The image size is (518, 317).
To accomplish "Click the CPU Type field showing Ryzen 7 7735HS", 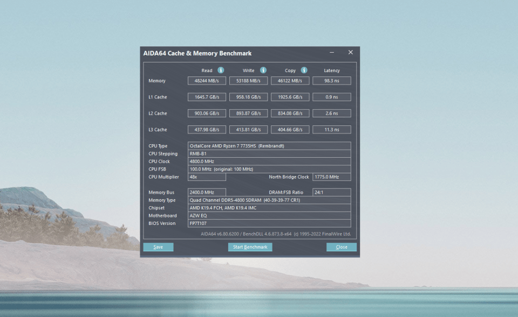I will tap(269, 146).
